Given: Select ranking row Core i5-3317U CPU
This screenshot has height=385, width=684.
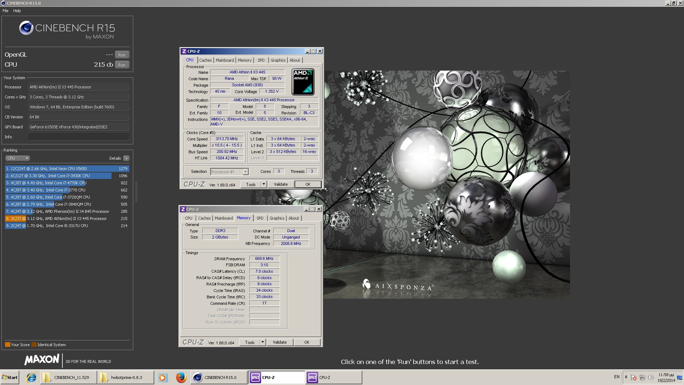Looking at the screenshot, I should coord(67,226).
